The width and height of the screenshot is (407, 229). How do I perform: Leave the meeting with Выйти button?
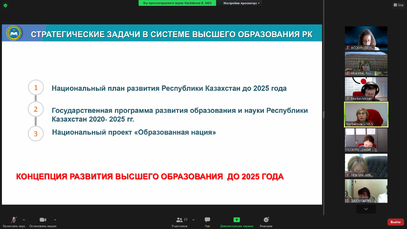click(395, 222)
